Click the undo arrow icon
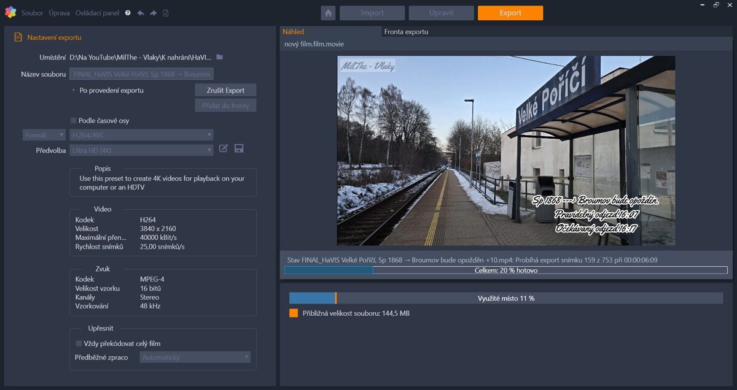Viewport: 737px width, 390px height. pyautogui.click(x=141, y=13)
